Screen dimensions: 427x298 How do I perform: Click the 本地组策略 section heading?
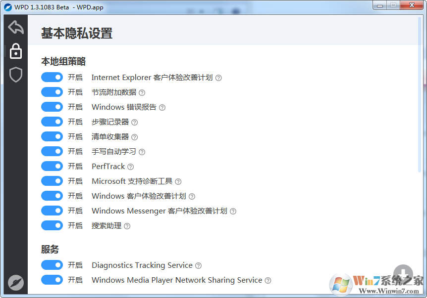click(x=63, y=61)
